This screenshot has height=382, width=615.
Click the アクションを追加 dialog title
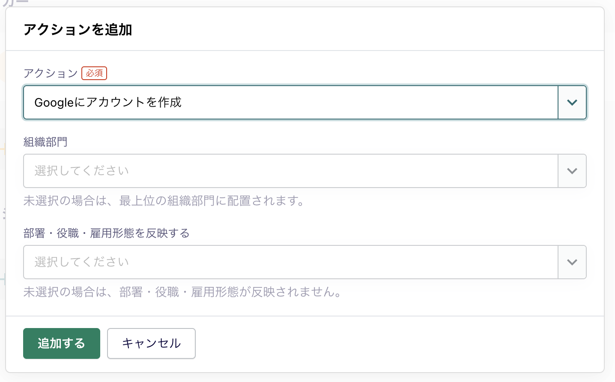click(78, 30)
